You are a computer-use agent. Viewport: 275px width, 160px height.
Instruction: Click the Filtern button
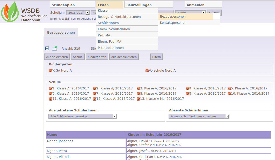pos(156,57)
